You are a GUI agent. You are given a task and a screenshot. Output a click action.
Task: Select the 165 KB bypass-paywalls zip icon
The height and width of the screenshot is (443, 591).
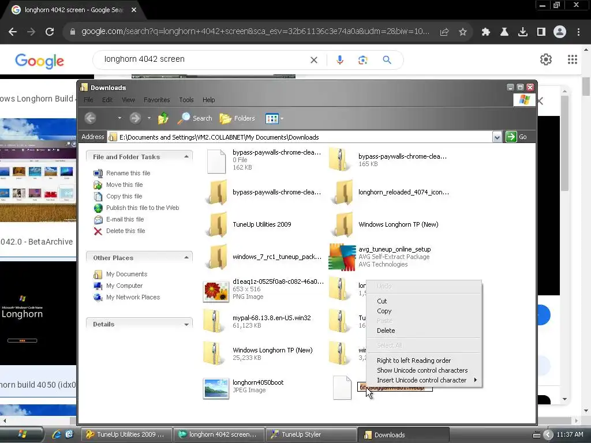click(339, 159)
